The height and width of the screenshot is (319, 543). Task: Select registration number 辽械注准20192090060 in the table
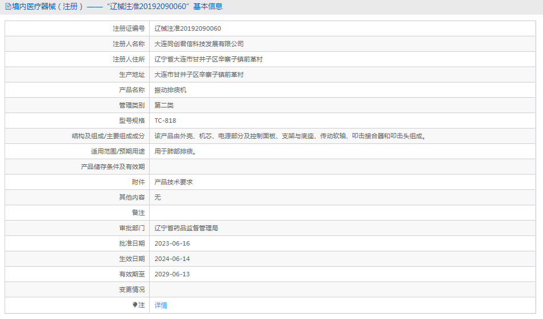[188, 28]
